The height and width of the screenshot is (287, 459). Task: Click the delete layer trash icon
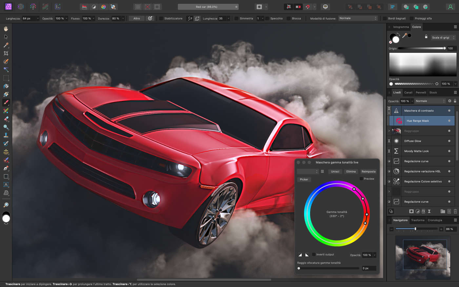coord(455,212)
